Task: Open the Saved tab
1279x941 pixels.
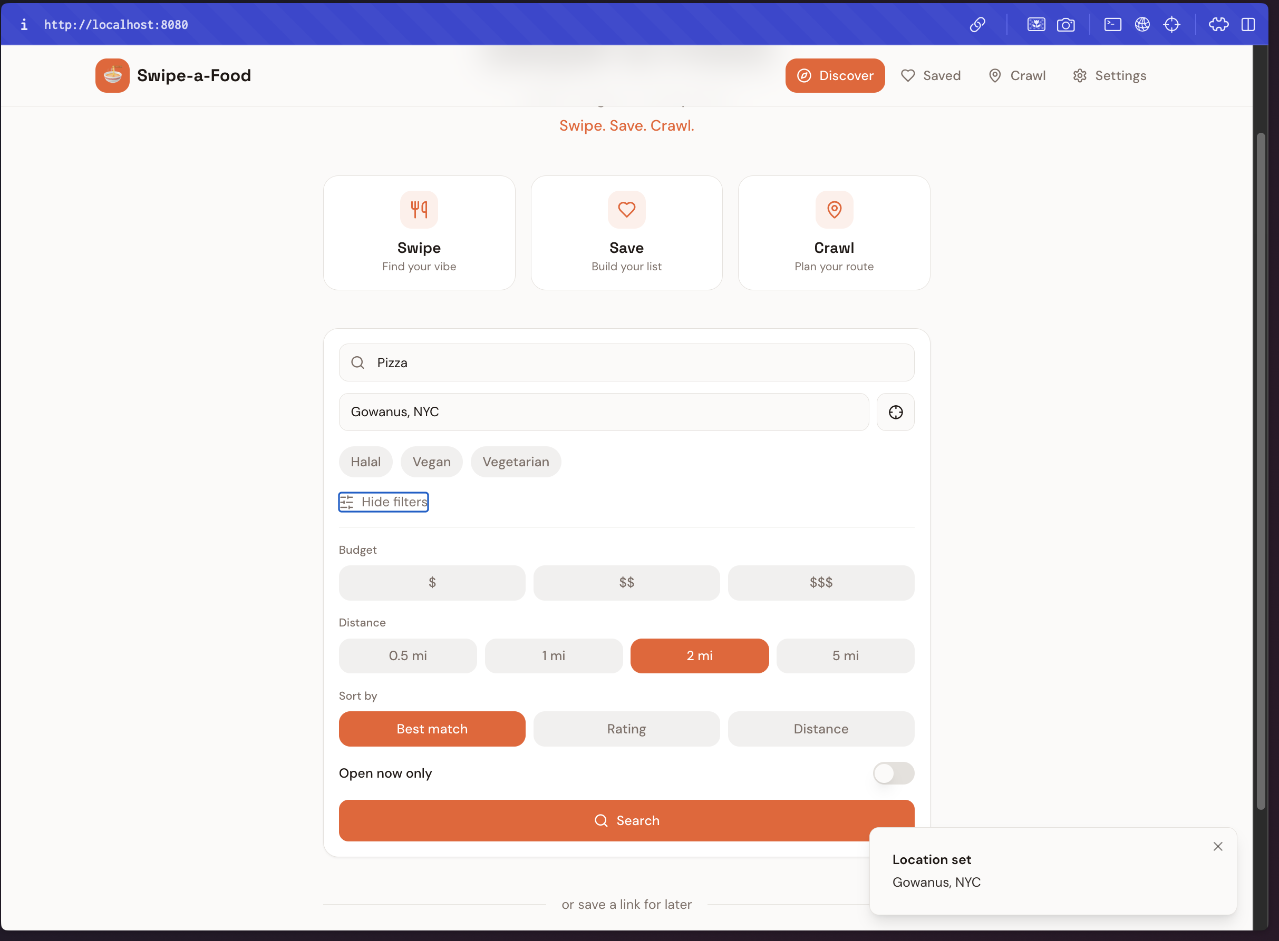Action: (x=930, y=76)
